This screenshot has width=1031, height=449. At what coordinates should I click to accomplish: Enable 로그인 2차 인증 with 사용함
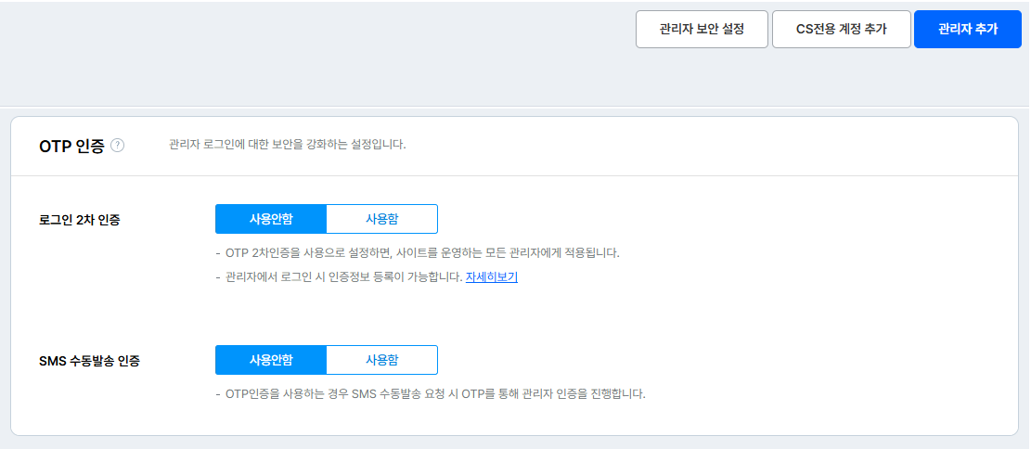(x=381, y=219)
